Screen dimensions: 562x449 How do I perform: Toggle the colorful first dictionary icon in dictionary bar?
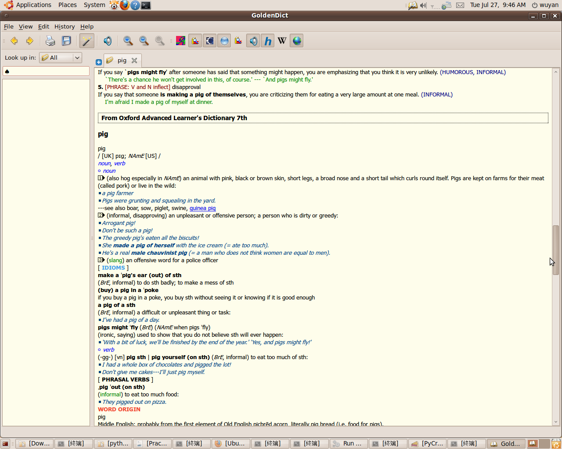coord(180,41)
